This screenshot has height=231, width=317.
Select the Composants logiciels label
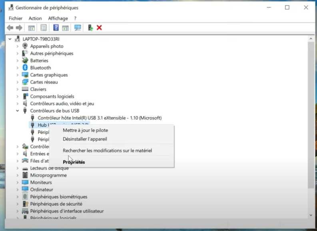pos(52,96)
